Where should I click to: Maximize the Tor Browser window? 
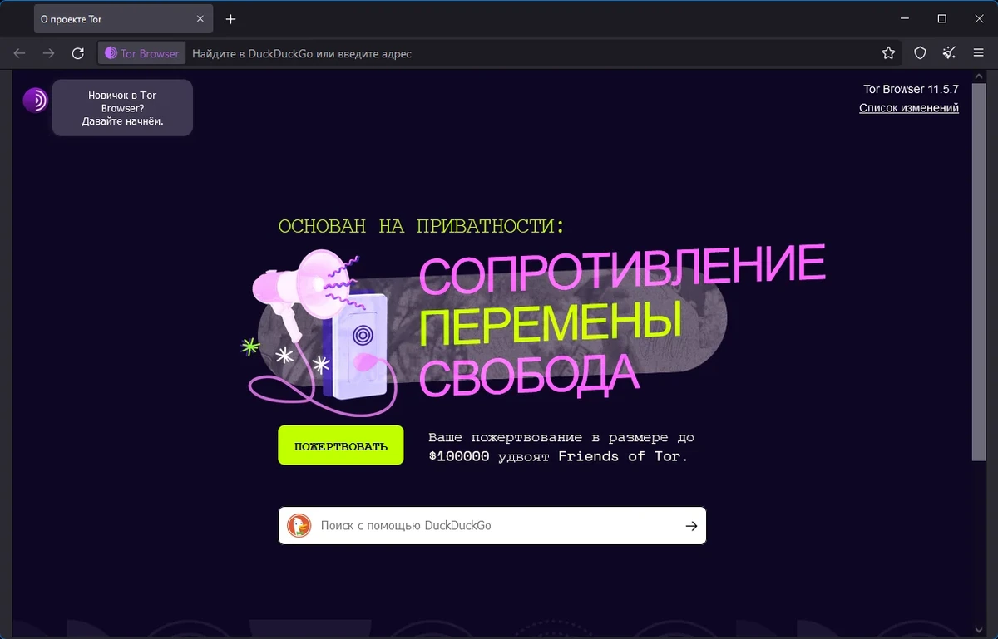(942, 18)
